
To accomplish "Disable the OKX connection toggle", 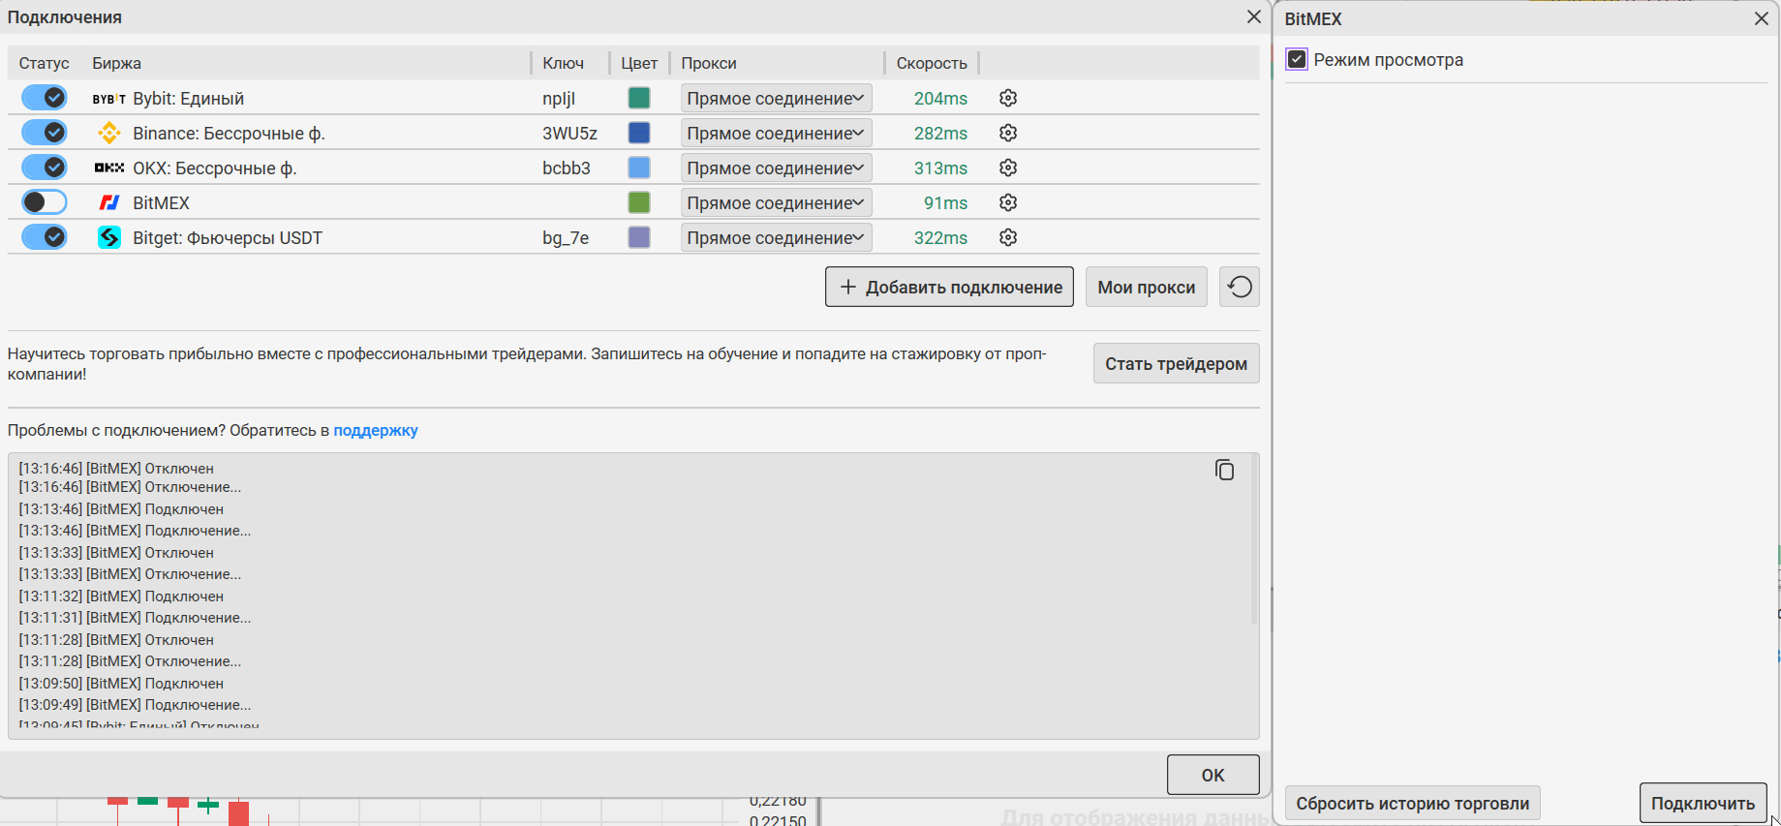I will point(45,168).
